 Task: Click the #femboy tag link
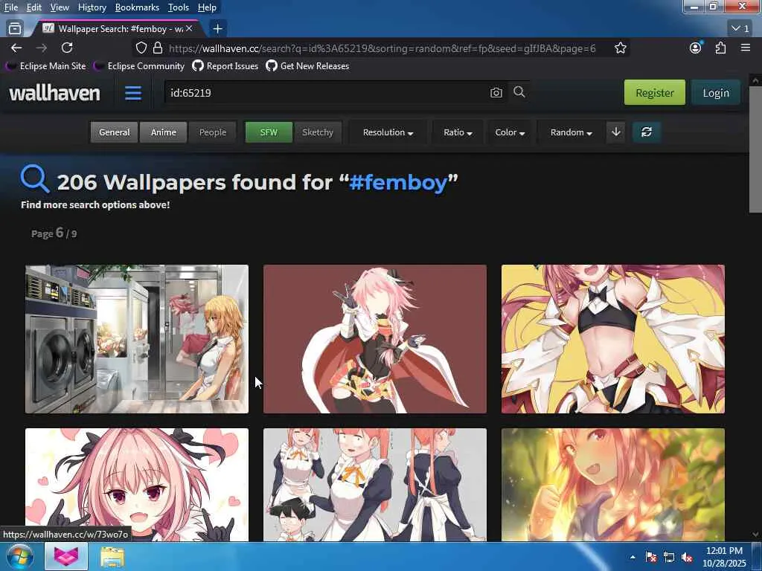[x=398, y=182]
